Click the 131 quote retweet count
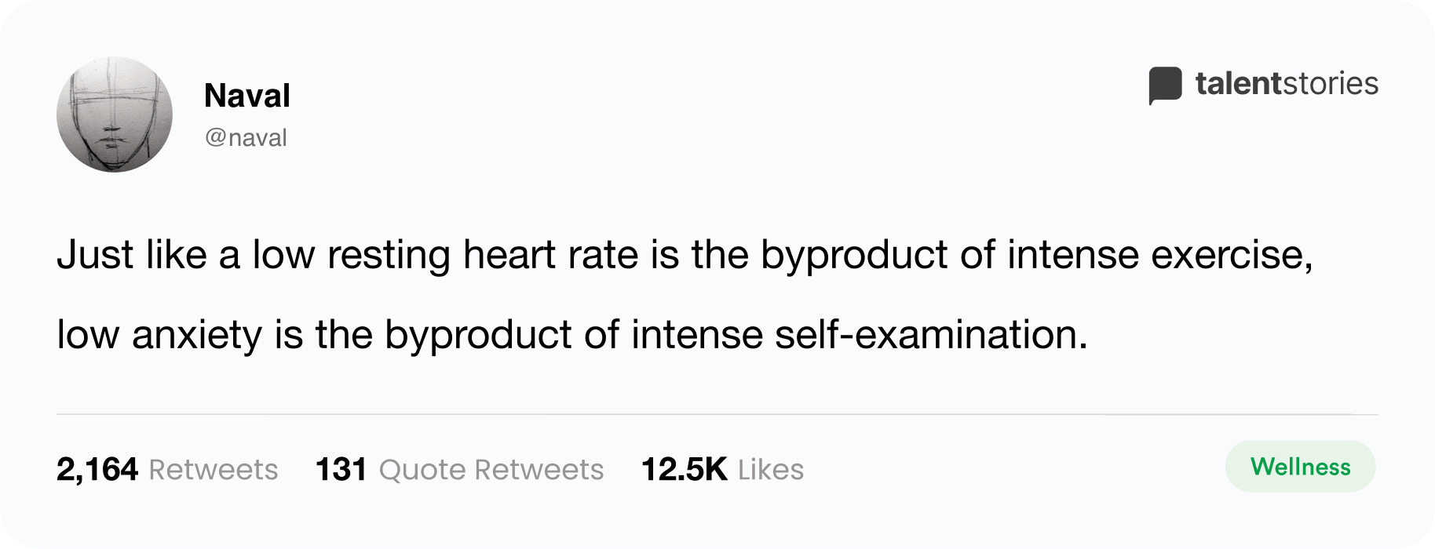The width and height of the screenshot is (1435, 549). (x=341, y=470)
